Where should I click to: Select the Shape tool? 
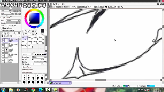click(x=33, y=31)
